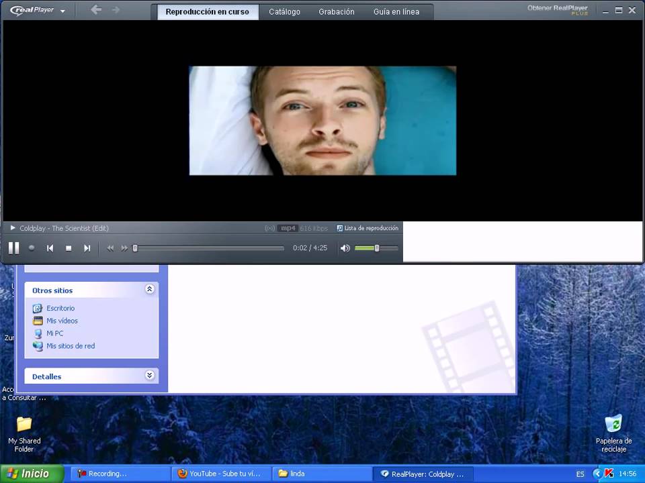645x483 pixels.
Task: Show hidden tray icons arrow
Action: [597, 474]
